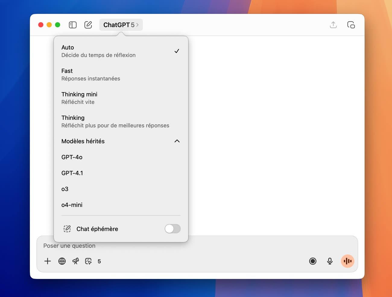Click the image creation icon
The height and width of the screenshot is (297, 392).
(88, 261)
